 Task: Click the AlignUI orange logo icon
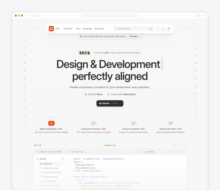[x=51, y=29]
